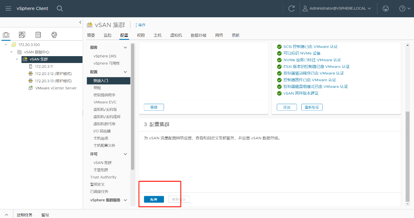Collapse the left navigation pane arrow
The height and width of the screenshot is (218, 414).
[x=80, y=22]
